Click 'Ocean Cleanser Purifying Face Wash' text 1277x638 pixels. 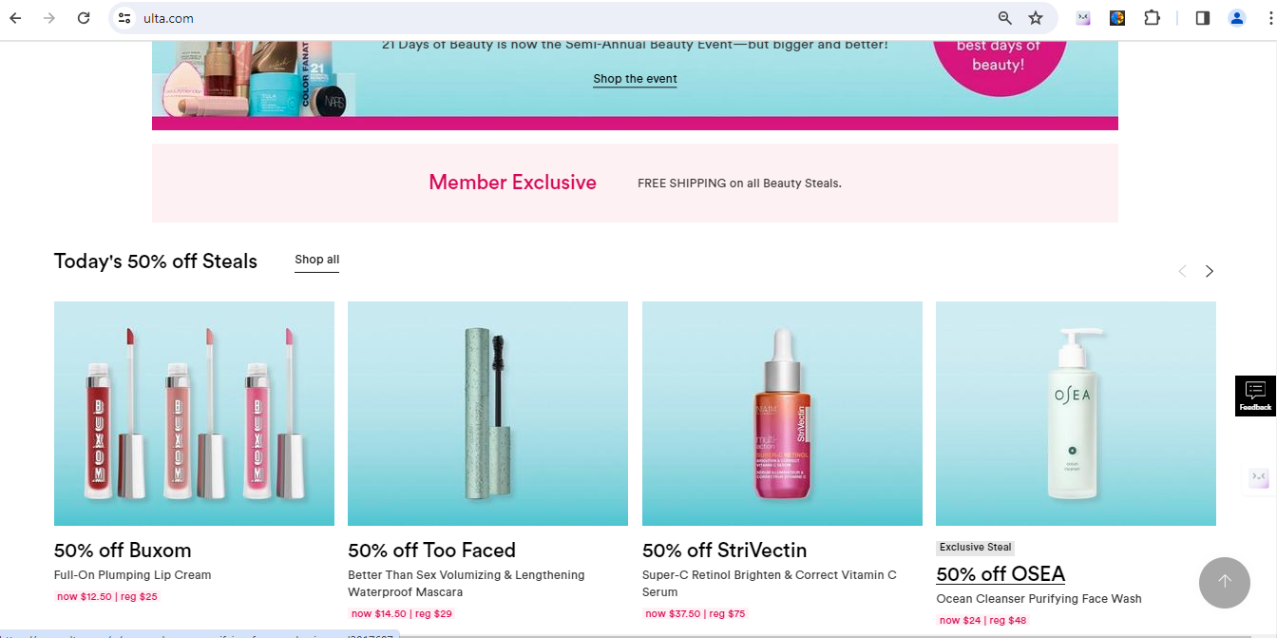click(x=1039, y=599)
